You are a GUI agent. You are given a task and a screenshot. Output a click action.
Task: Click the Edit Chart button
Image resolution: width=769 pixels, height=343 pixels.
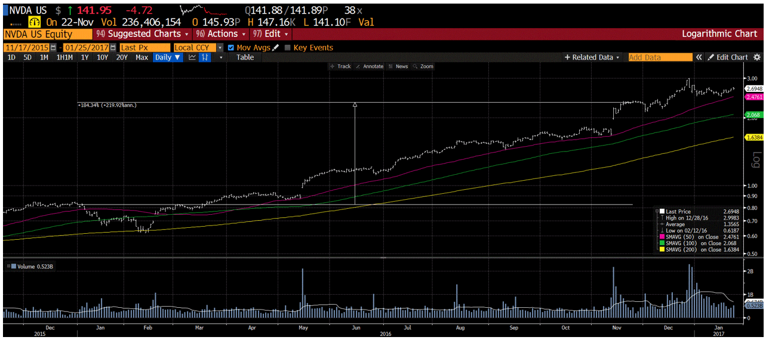click(727, 57)
